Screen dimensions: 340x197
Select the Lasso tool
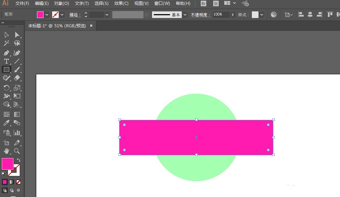click(17, 43)
